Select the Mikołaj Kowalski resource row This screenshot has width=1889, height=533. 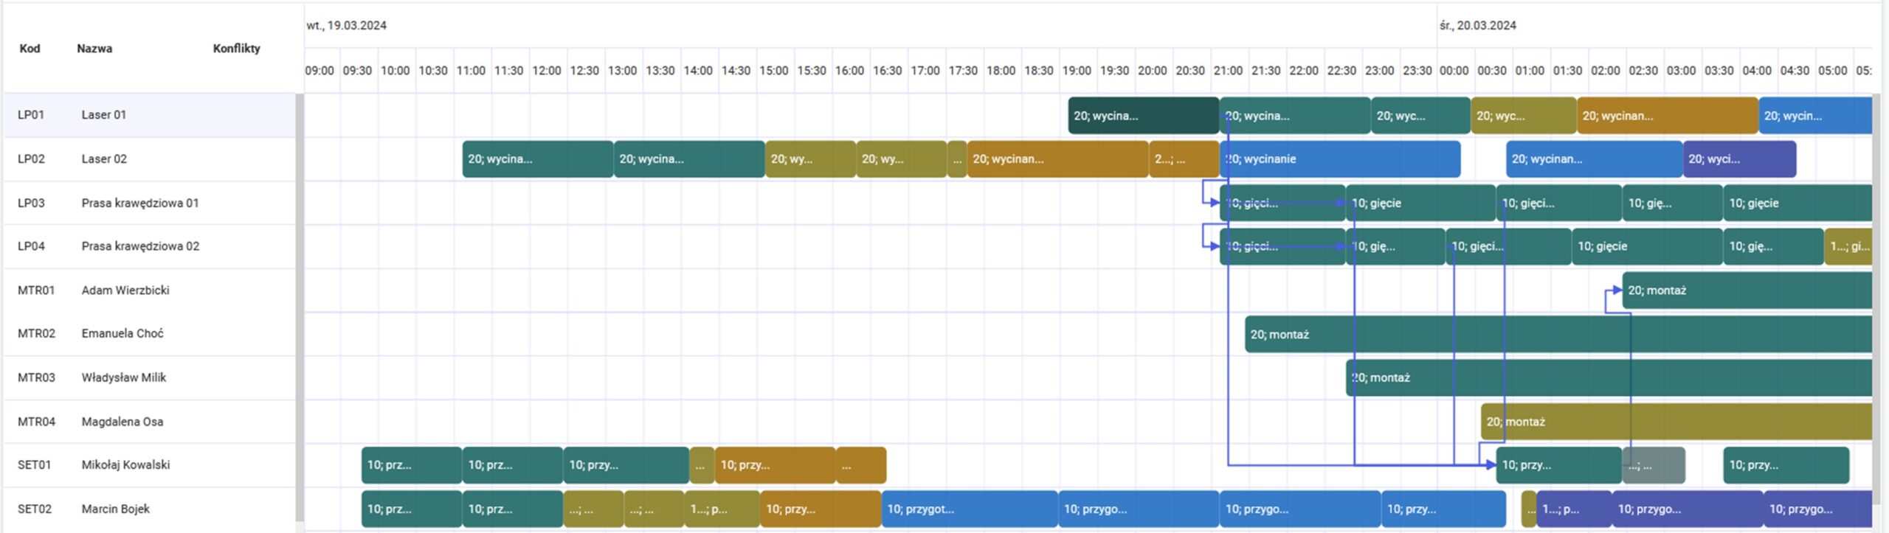[x=150, y=464]
